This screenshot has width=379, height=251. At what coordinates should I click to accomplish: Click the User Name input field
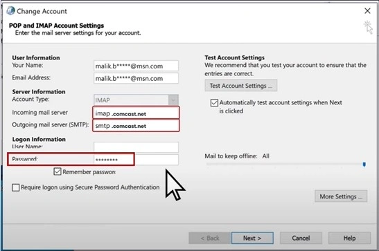[136, 147]
